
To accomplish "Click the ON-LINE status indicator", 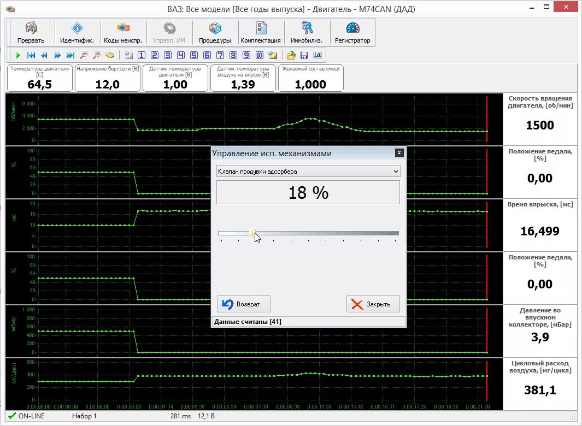I will 26,416.
